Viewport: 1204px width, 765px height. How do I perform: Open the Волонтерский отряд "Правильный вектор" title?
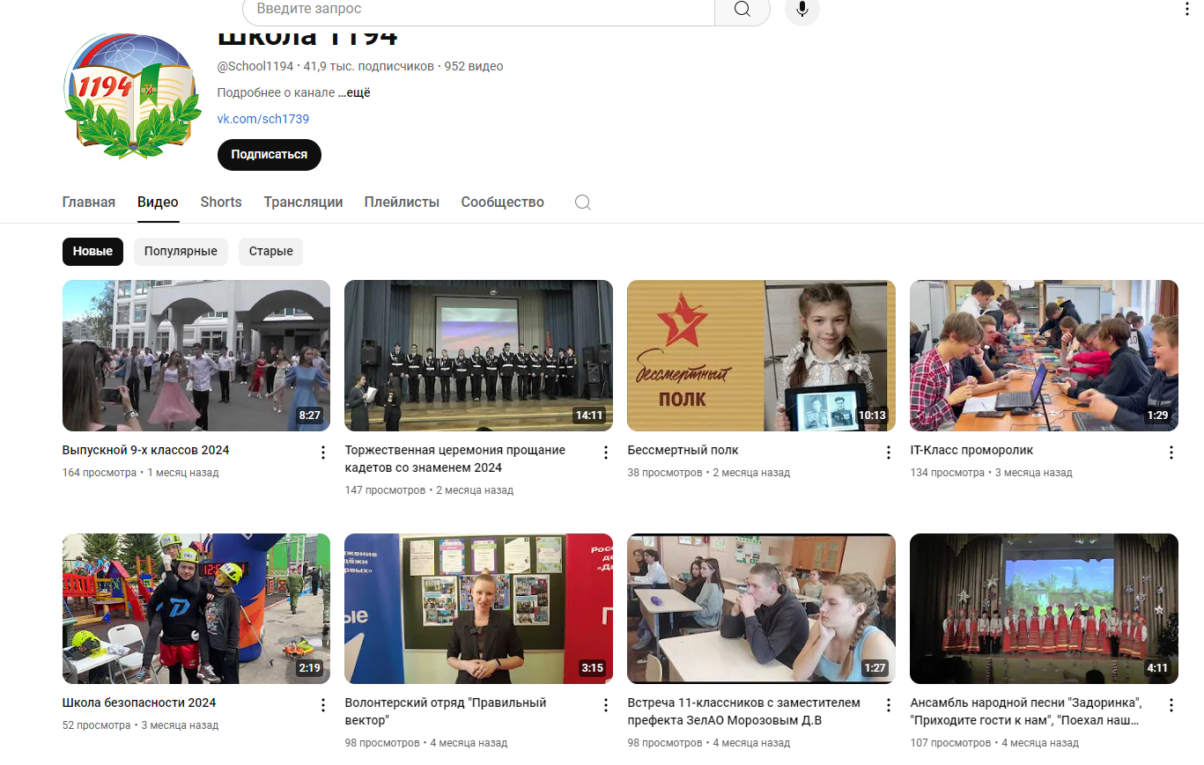pos(446,711)
